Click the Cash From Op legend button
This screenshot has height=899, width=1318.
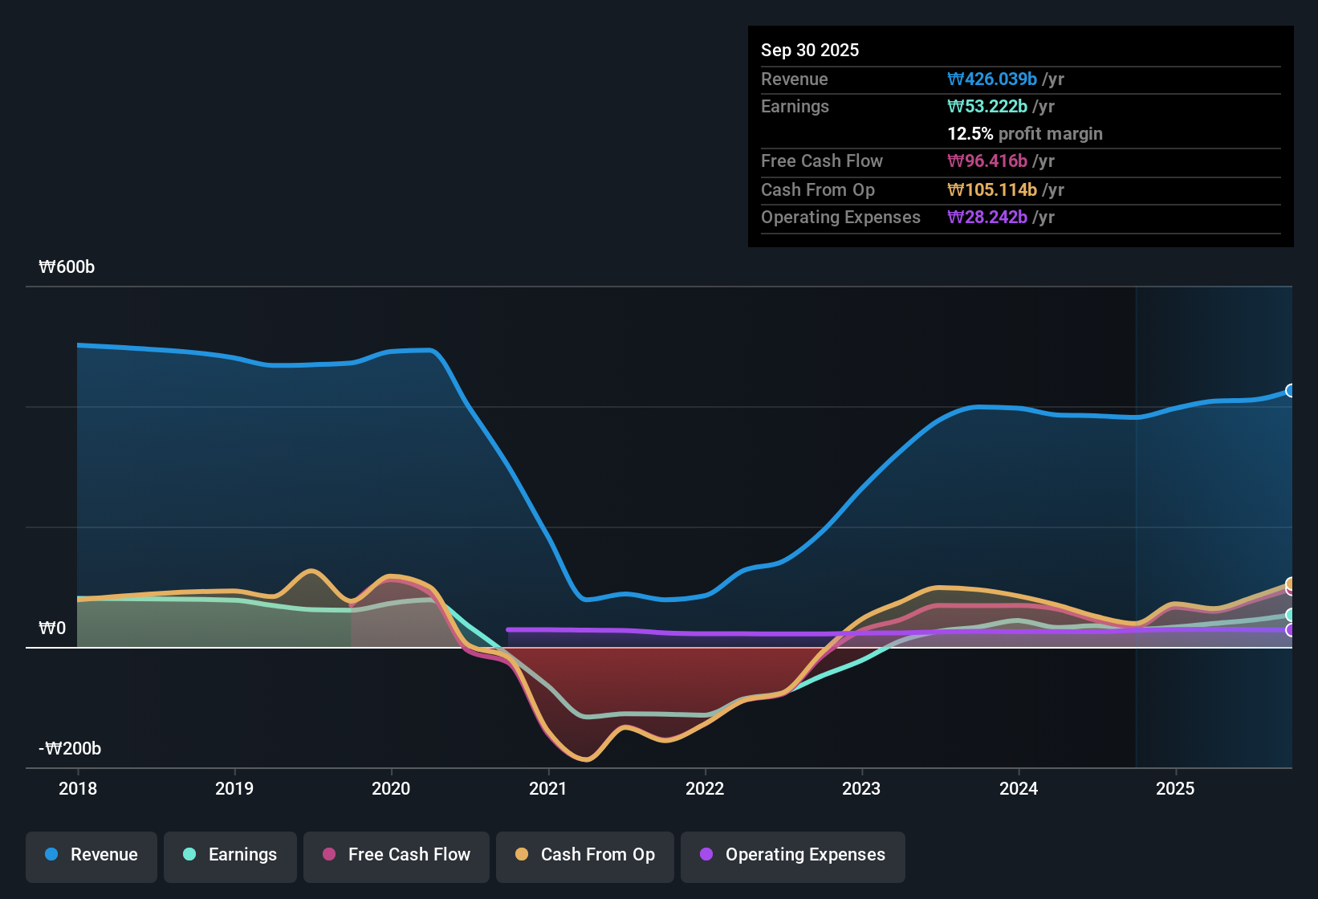tap(584, 856)
